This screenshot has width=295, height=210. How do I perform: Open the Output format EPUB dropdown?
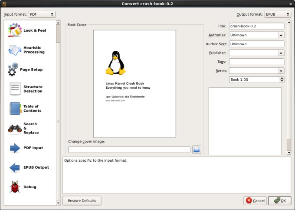(278, 14)
